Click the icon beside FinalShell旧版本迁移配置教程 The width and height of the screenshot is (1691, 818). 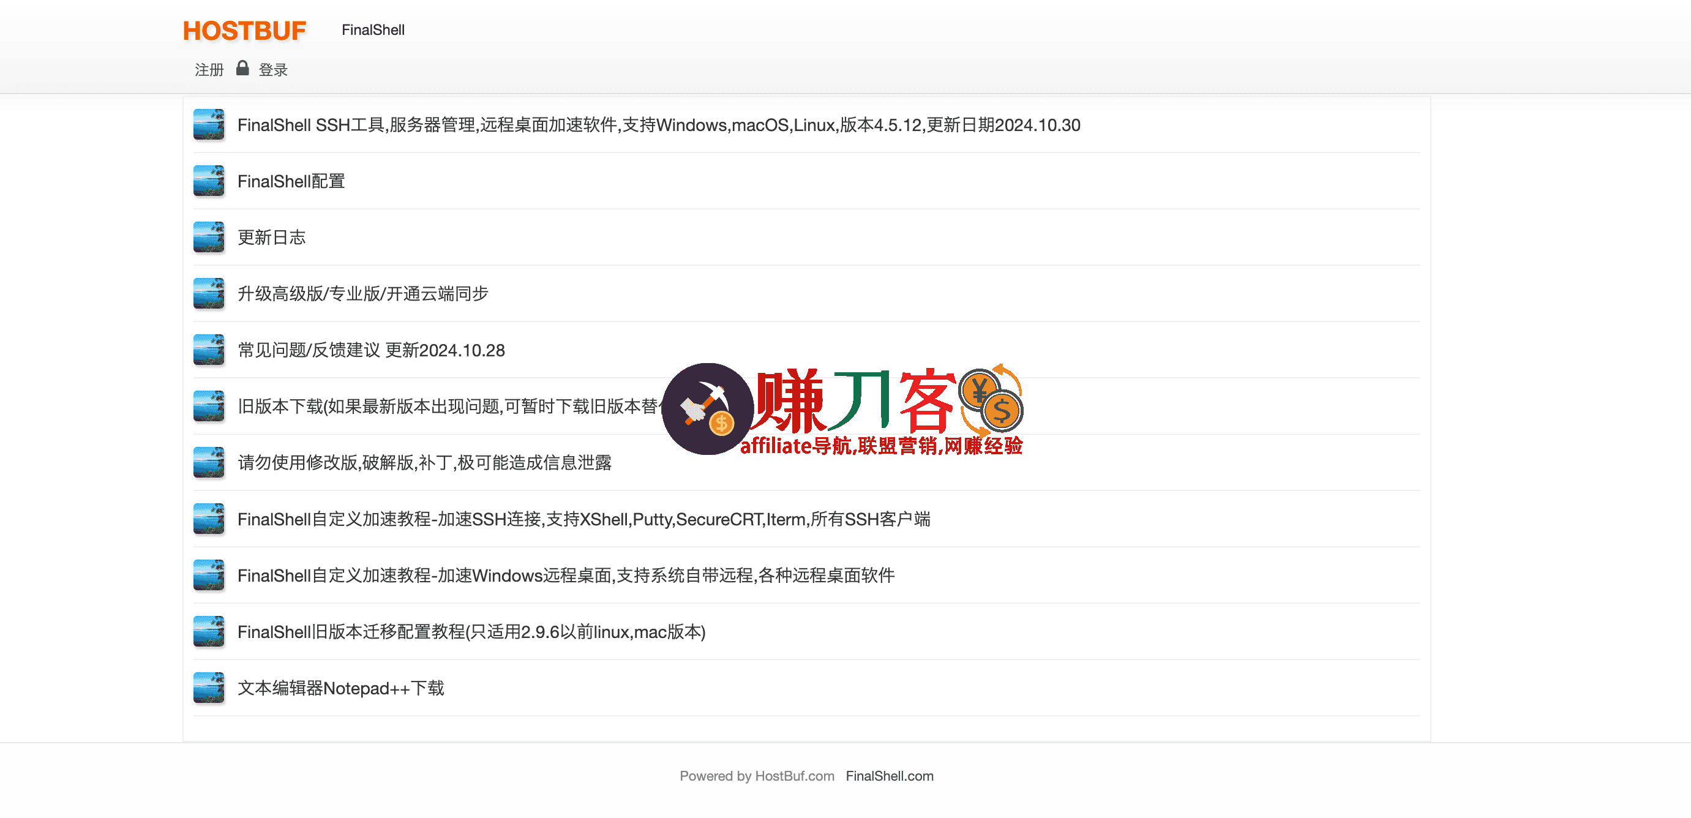coord(209,631)
